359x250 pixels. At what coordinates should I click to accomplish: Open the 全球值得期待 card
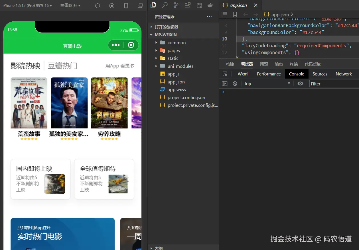(x=104, y=179)
